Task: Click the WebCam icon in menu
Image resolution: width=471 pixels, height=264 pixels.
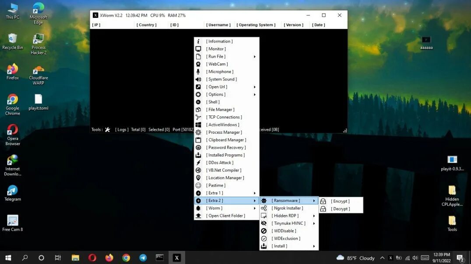Action: (x=198, y=64)
